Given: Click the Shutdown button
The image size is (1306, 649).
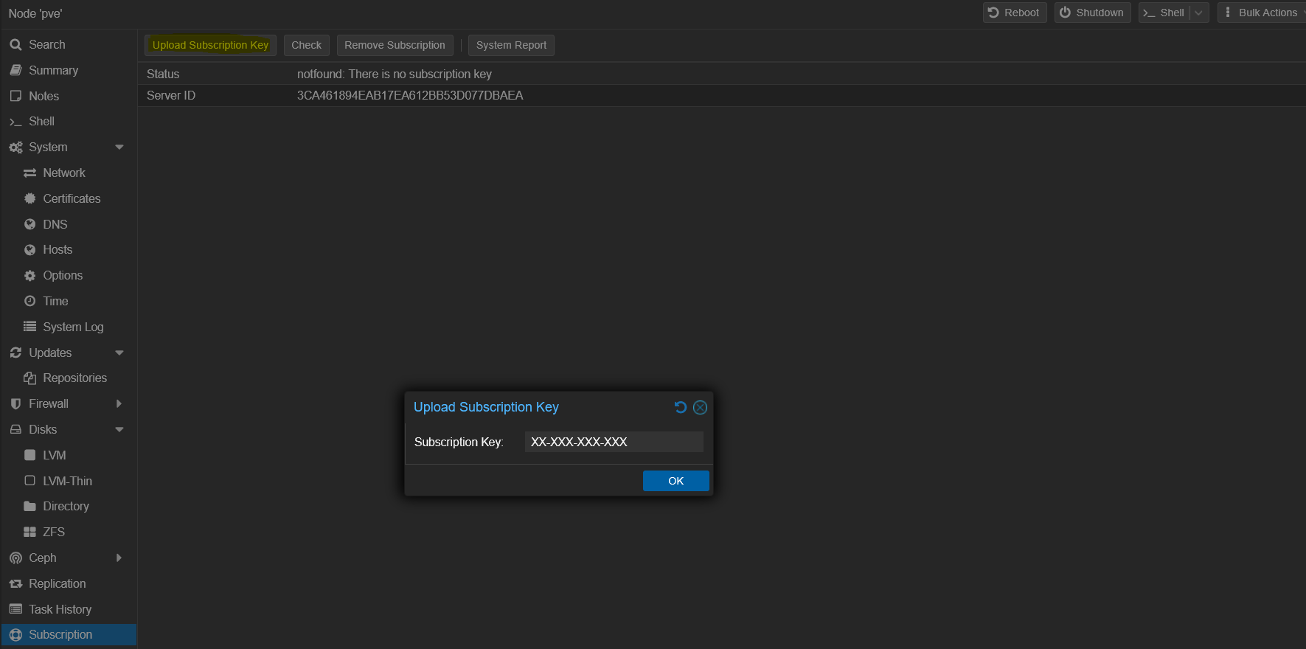Looking at the screenshot, I should point(1092,13).
